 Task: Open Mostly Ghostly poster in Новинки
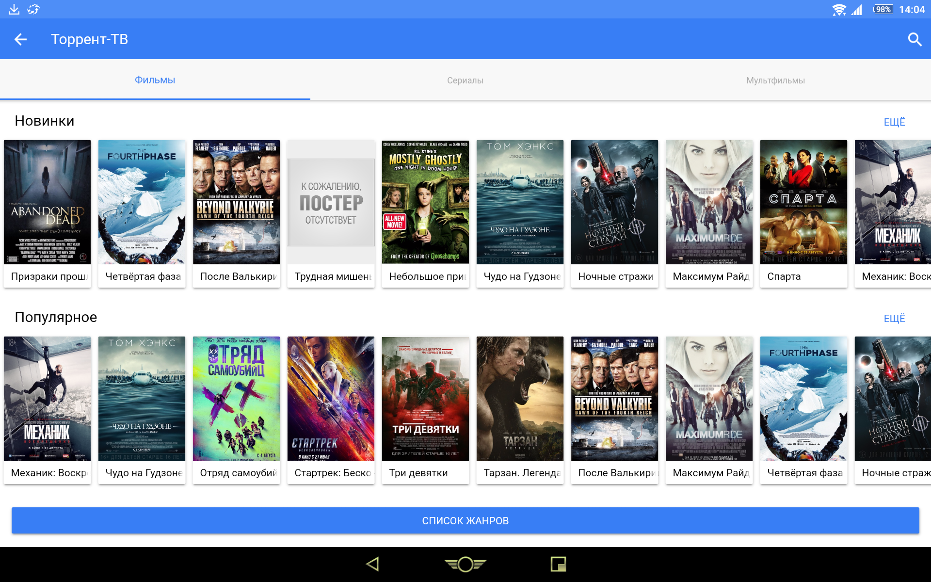coord(425,202)
